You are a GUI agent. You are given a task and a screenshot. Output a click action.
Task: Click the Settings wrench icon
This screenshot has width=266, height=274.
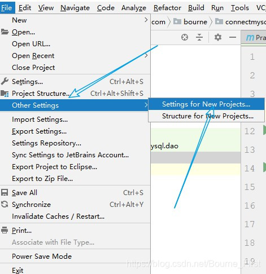click(x=5, y=81)
